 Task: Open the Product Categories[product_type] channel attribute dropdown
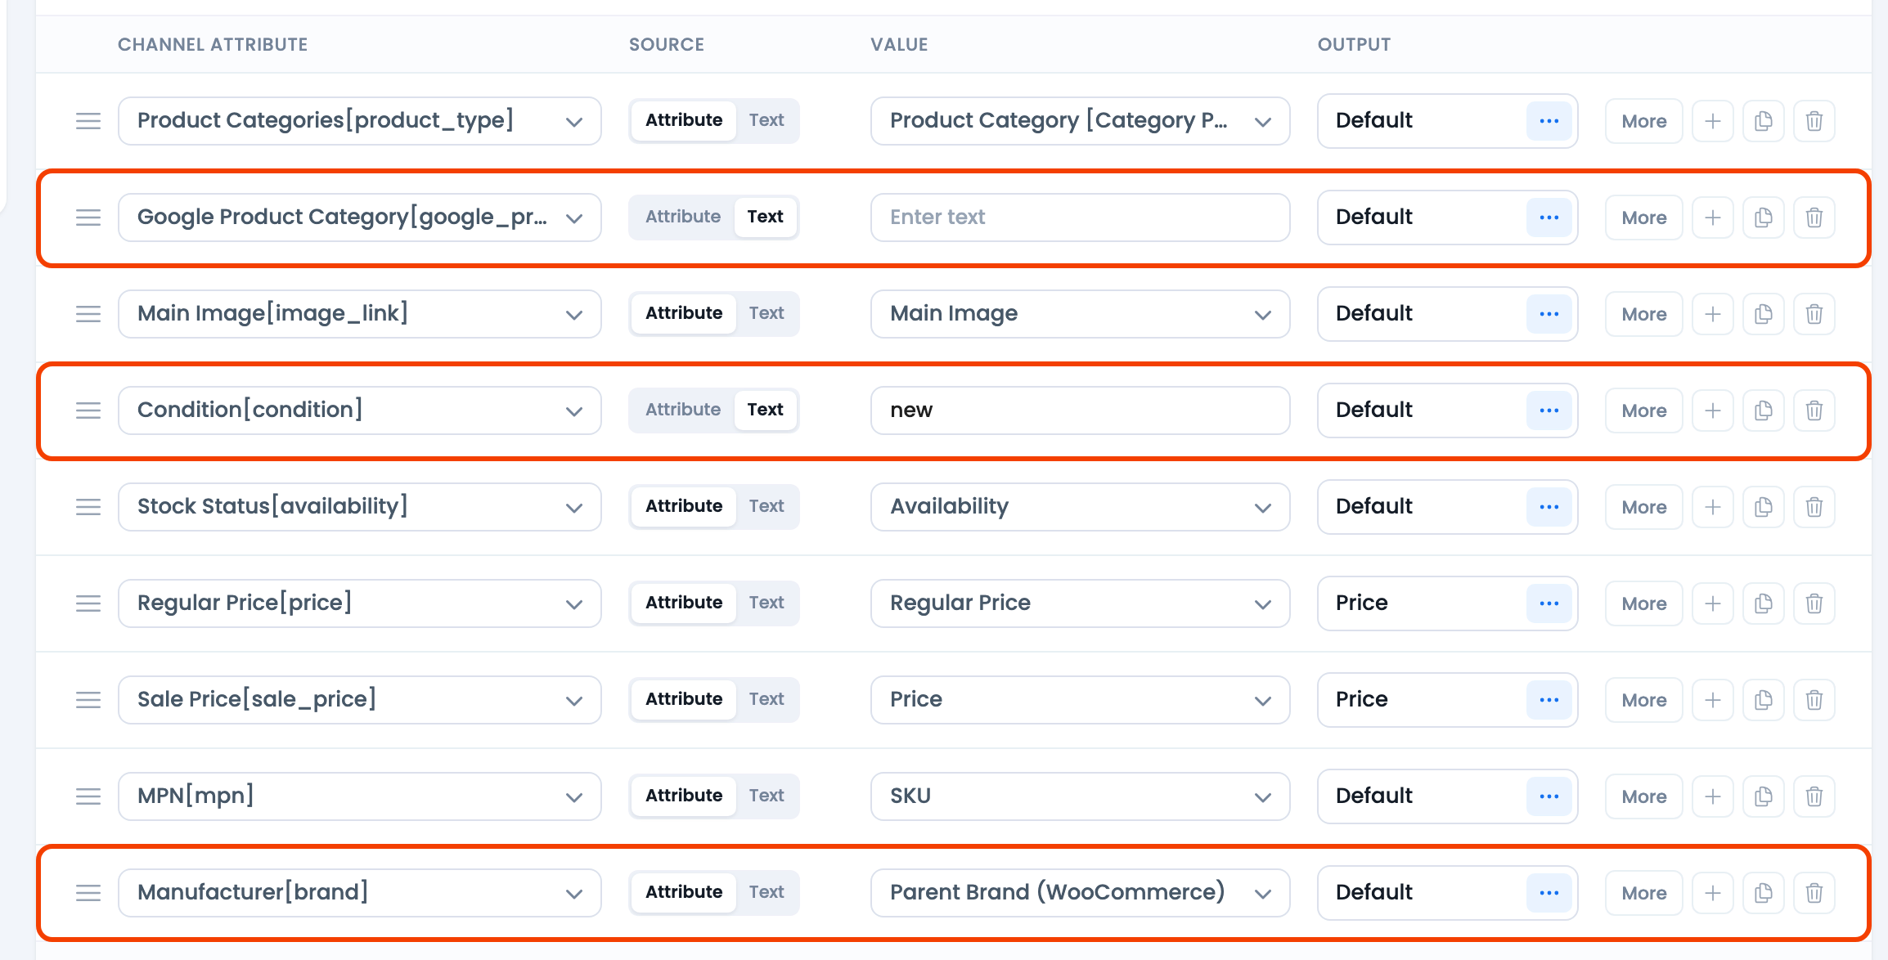click(360, 121)
